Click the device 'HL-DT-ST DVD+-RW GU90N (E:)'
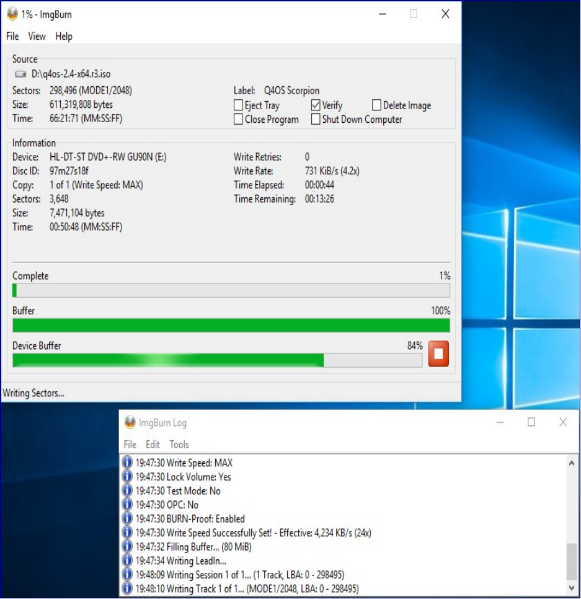Viewport: 581px width, 599px height. click(x=108, y=157)
